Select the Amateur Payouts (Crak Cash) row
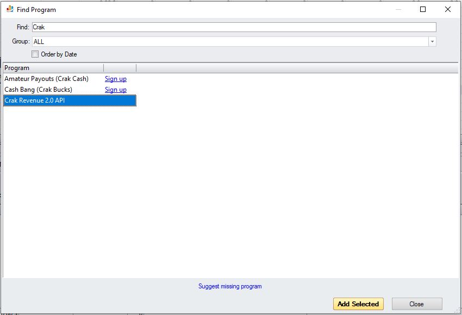 click(70, 79)
